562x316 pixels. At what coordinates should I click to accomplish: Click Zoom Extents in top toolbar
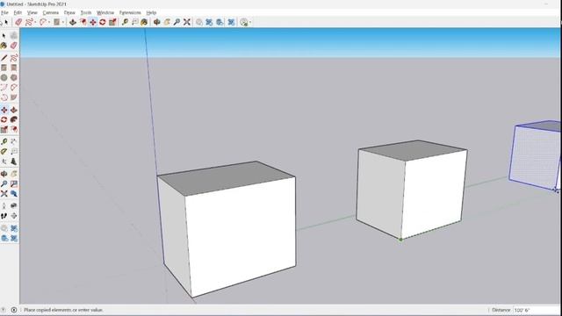click(x=187, y=22)
